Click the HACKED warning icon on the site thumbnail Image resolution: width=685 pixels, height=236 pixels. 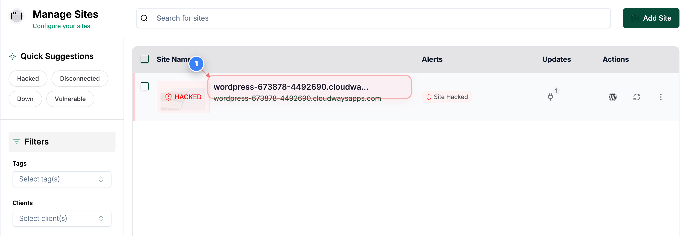click(168, 97)
